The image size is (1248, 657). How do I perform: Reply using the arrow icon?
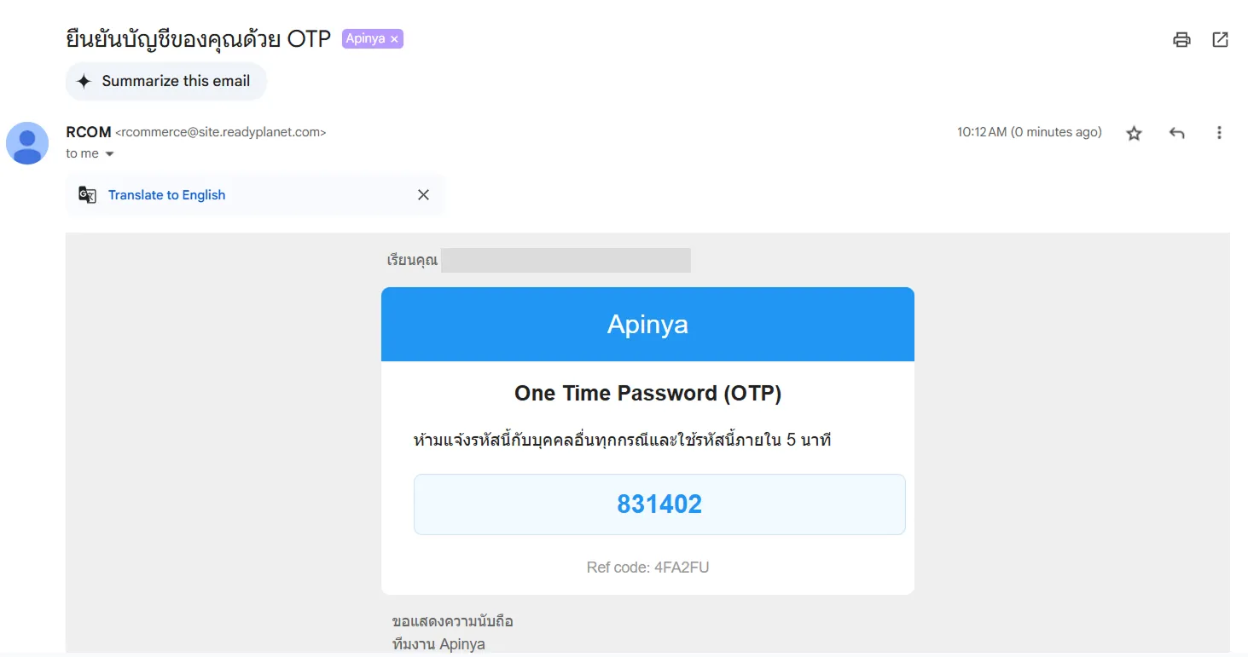click(1177, 133)
